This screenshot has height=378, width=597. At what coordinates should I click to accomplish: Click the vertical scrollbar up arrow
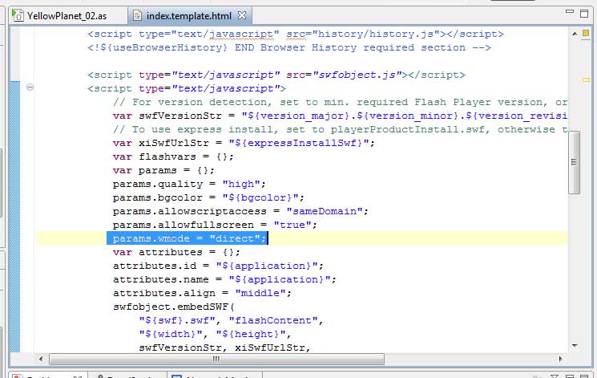pos(575,34)
